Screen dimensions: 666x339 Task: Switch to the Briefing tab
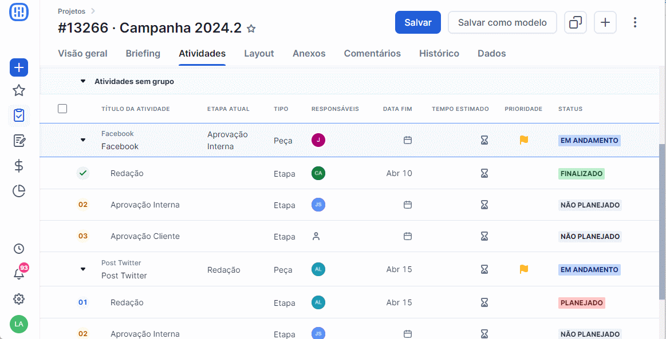(143, 54)
